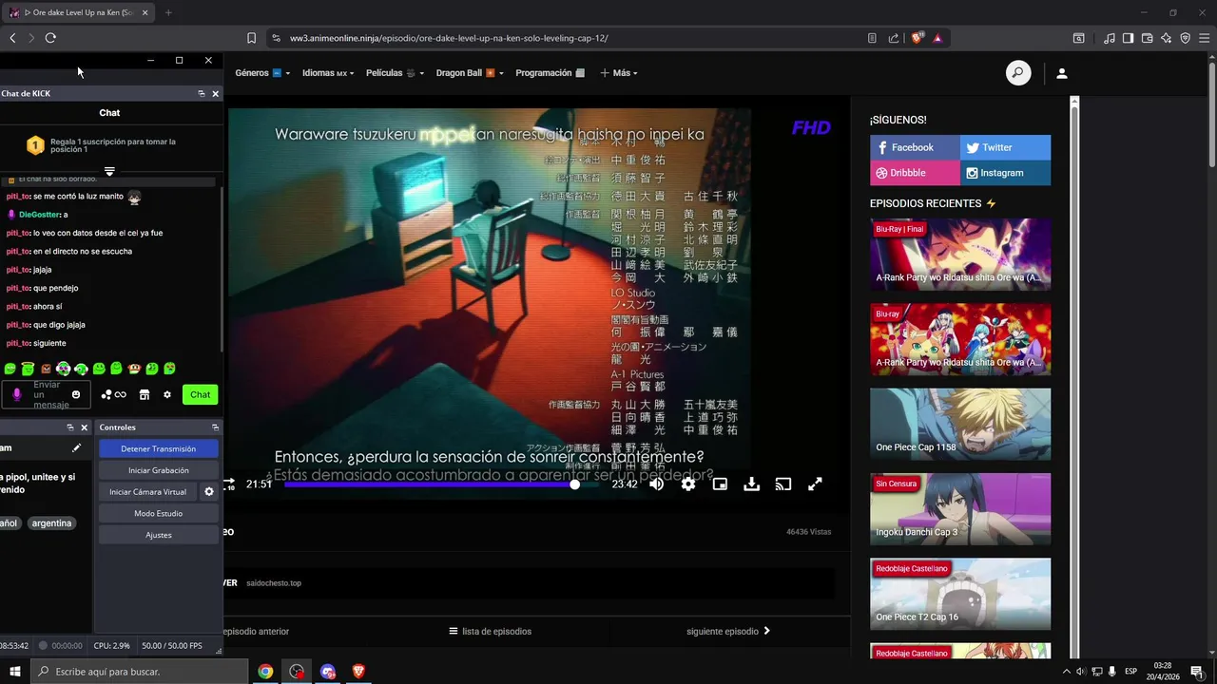Viewport: 1217px width, 684px height.
Task: Collapse the chat leaderboard arrow
Action: click(109, 172)
